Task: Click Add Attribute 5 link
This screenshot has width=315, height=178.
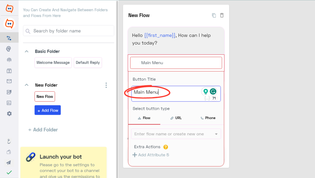Action: 151,155
